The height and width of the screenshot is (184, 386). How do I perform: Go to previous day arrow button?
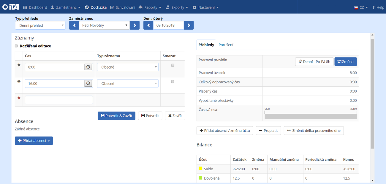tap(148, 26)
